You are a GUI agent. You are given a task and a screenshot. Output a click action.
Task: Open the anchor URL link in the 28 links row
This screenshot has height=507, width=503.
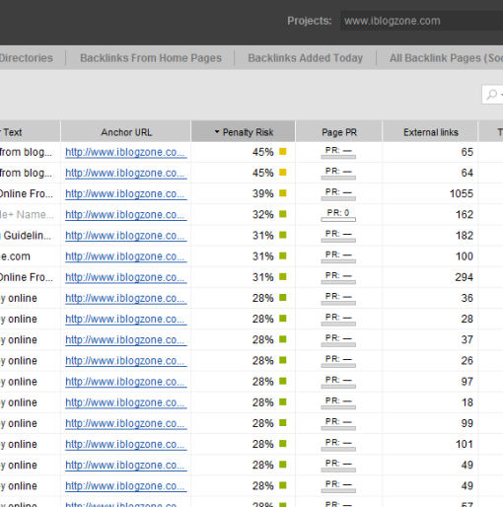click(126, 320)
